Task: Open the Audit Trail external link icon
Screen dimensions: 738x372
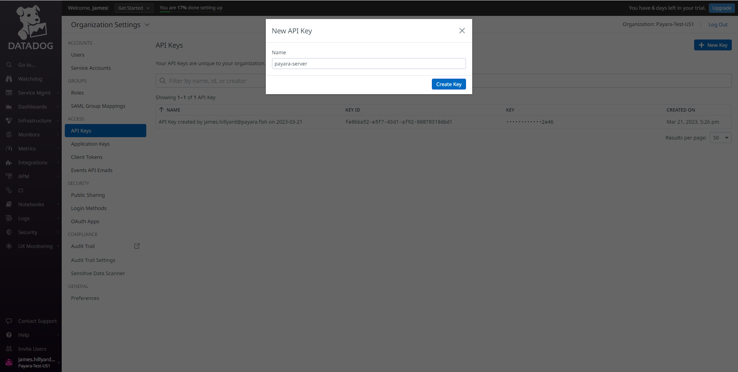Action: click(137, 246)
